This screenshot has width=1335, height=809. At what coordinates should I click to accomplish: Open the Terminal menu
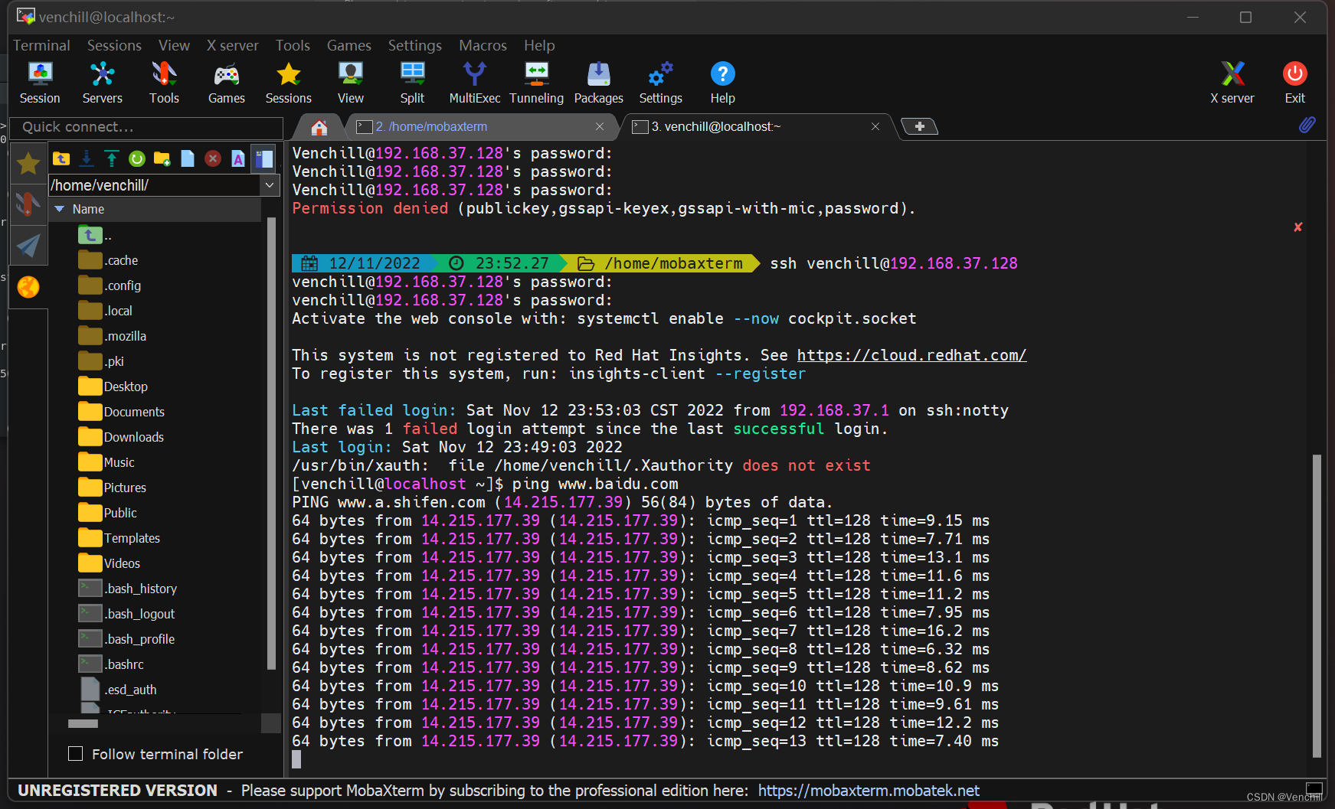41,45
